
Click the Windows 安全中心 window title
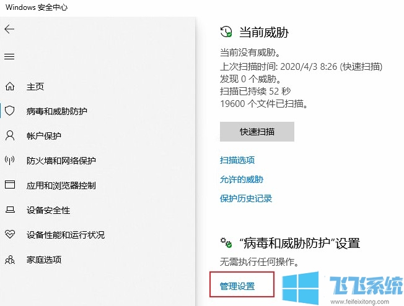click(x=36, y=7)
